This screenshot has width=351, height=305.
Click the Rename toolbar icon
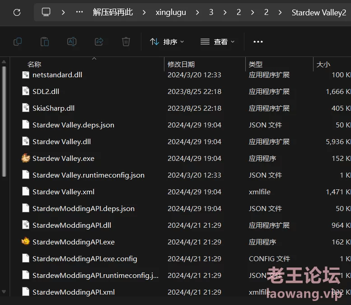72,42
